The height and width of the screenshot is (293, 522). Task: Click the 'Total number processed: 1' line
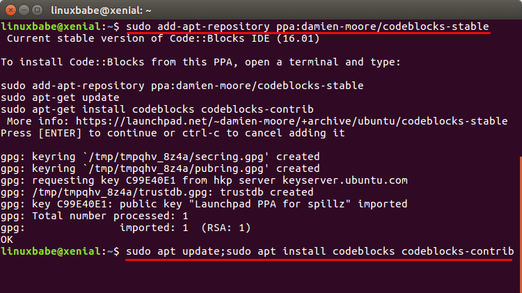pyautogui.click(x=95, y=216)
